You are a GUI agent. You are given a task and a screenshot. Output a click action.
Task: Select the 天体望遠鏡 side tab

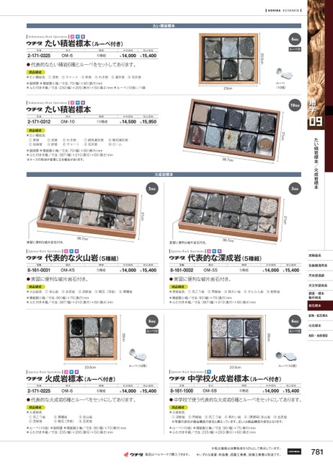click(316, 276)
